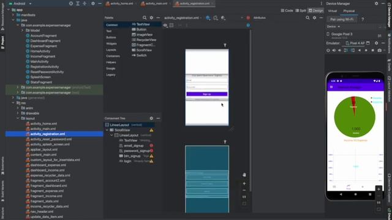Open Attributes panel settings gear
This screenshot has width=392, height=220.
point(314,18)
